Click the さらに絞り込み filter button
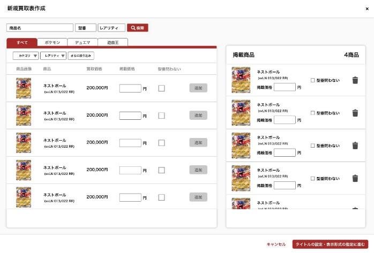Screen dimensions: 374x253 [x=81, y=56]
